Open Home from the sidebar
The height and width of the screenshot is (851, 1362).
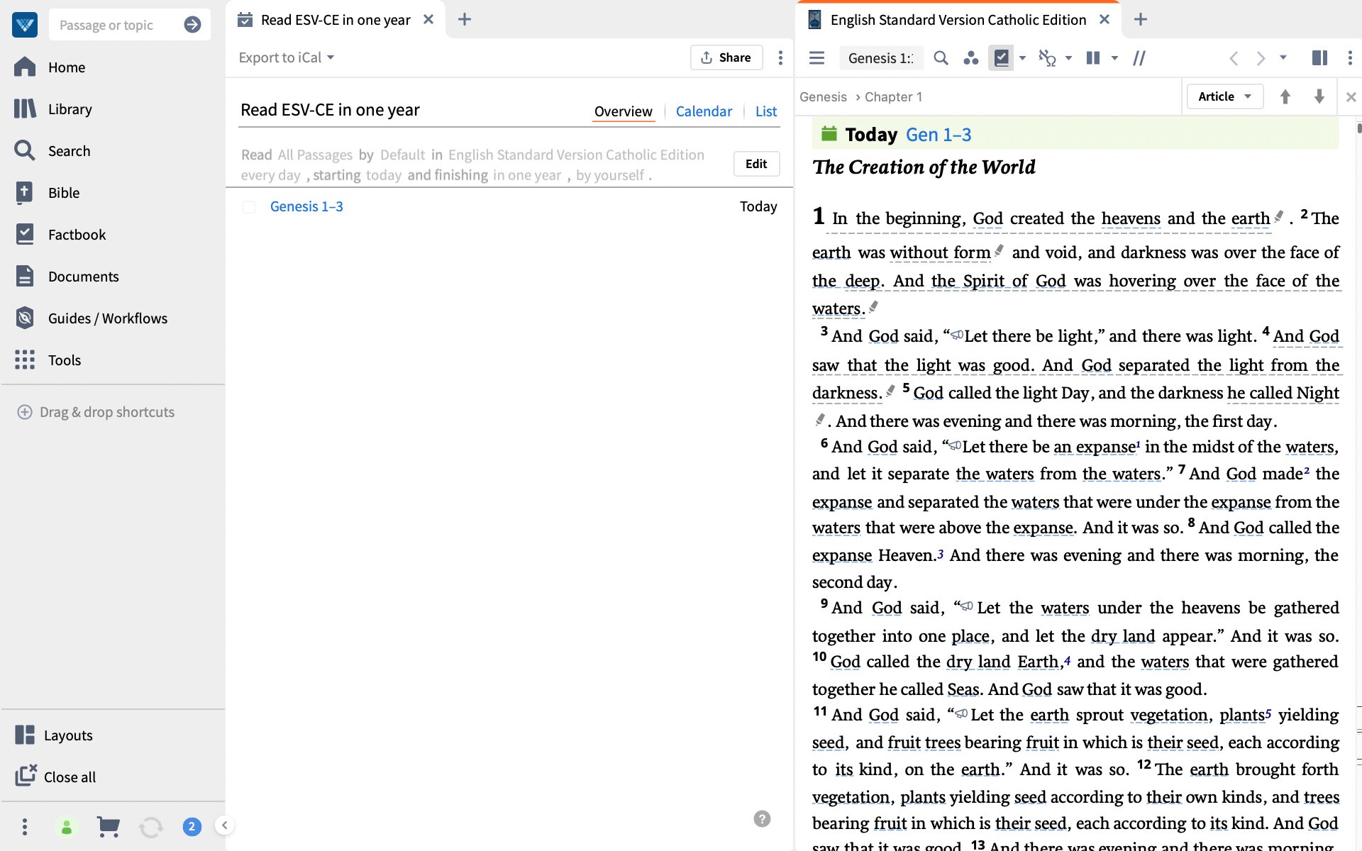coord(67,67)
